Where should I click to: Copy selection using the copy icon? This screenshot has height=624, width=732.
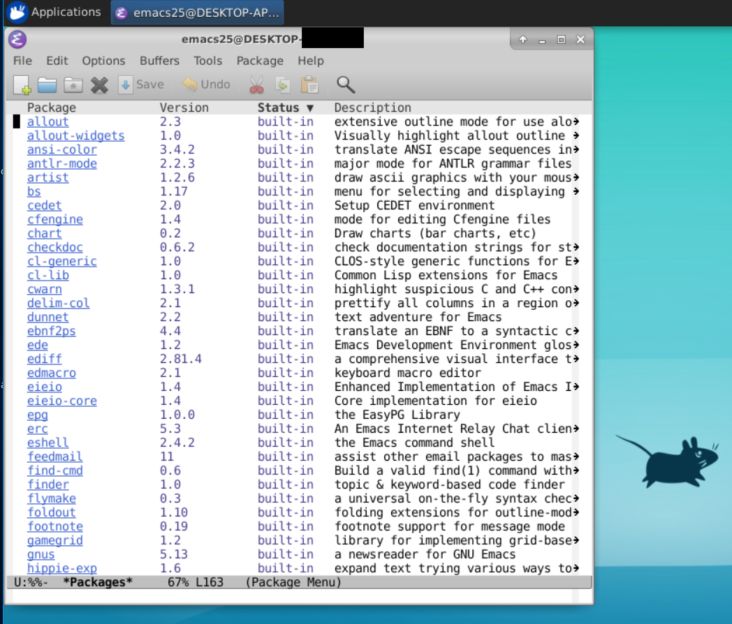click(282, 85)
